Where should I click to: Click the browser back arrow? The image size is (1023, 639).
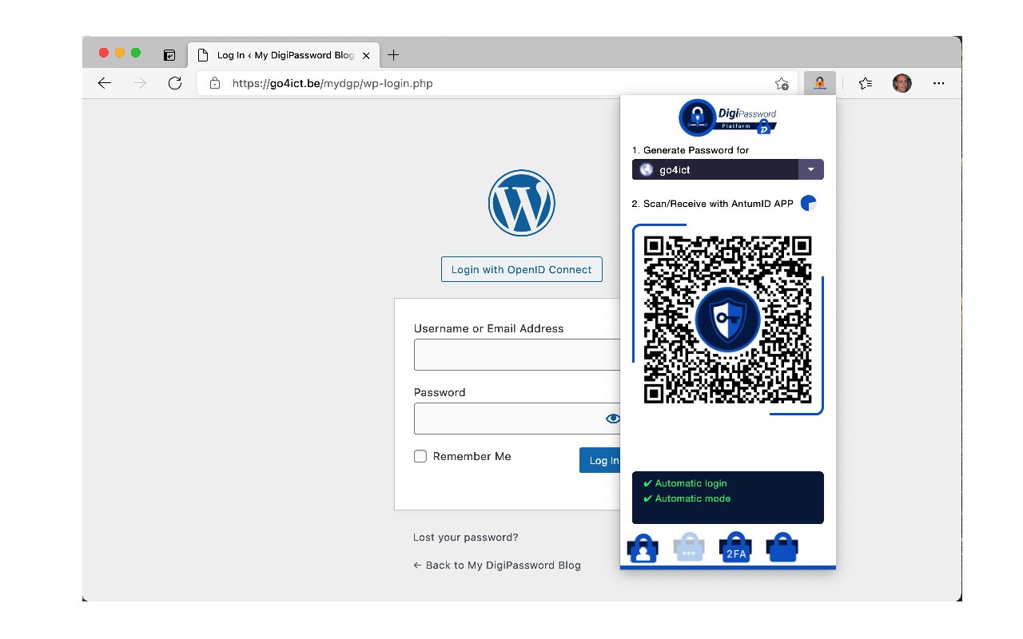(104, 83)
